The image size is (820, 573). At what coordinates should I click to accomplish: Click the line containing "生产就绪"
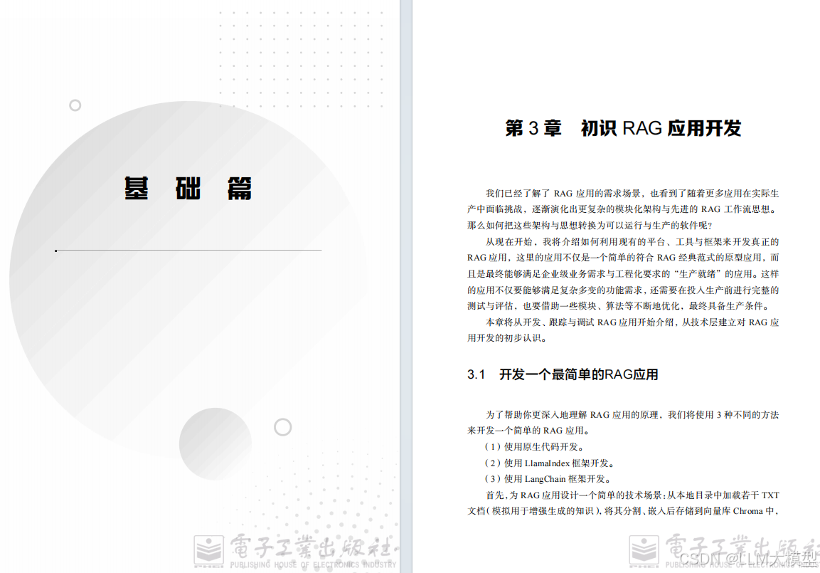[623, 273]
